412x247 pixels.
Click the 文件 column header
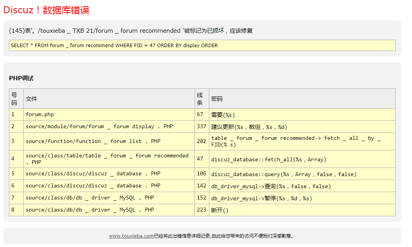31,99
